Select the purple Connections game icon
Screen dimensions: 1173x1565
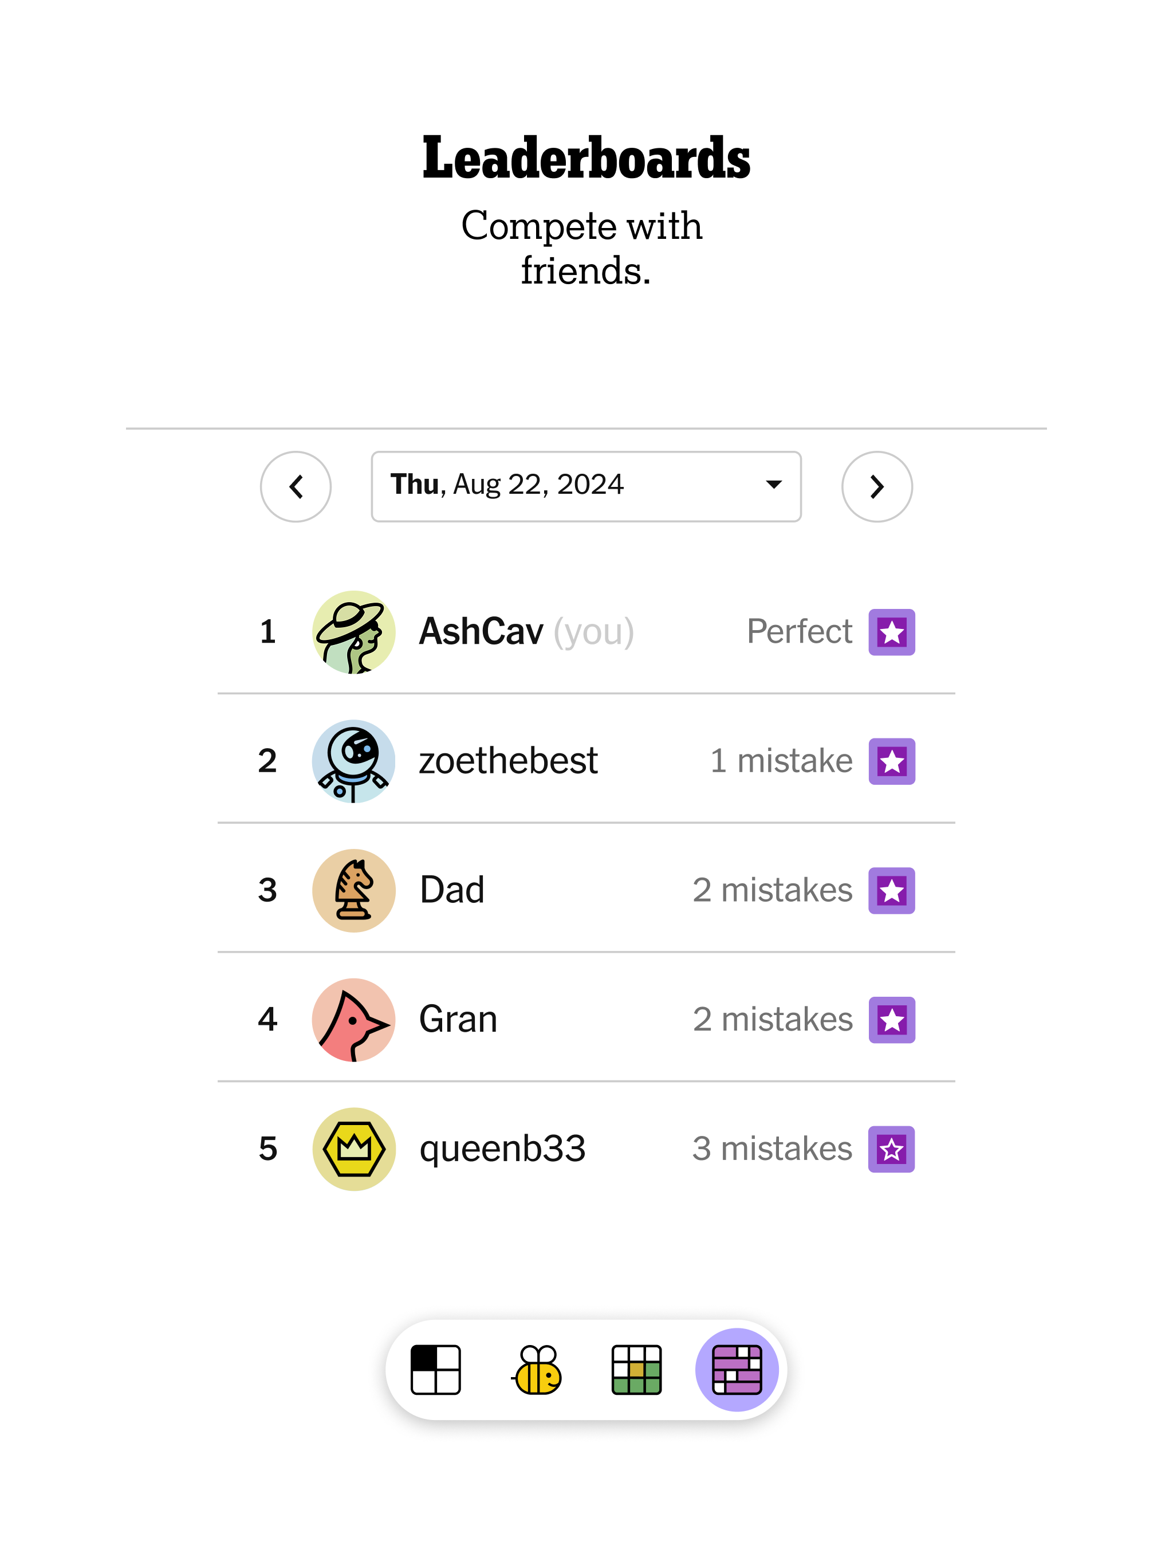(737, 1370)
